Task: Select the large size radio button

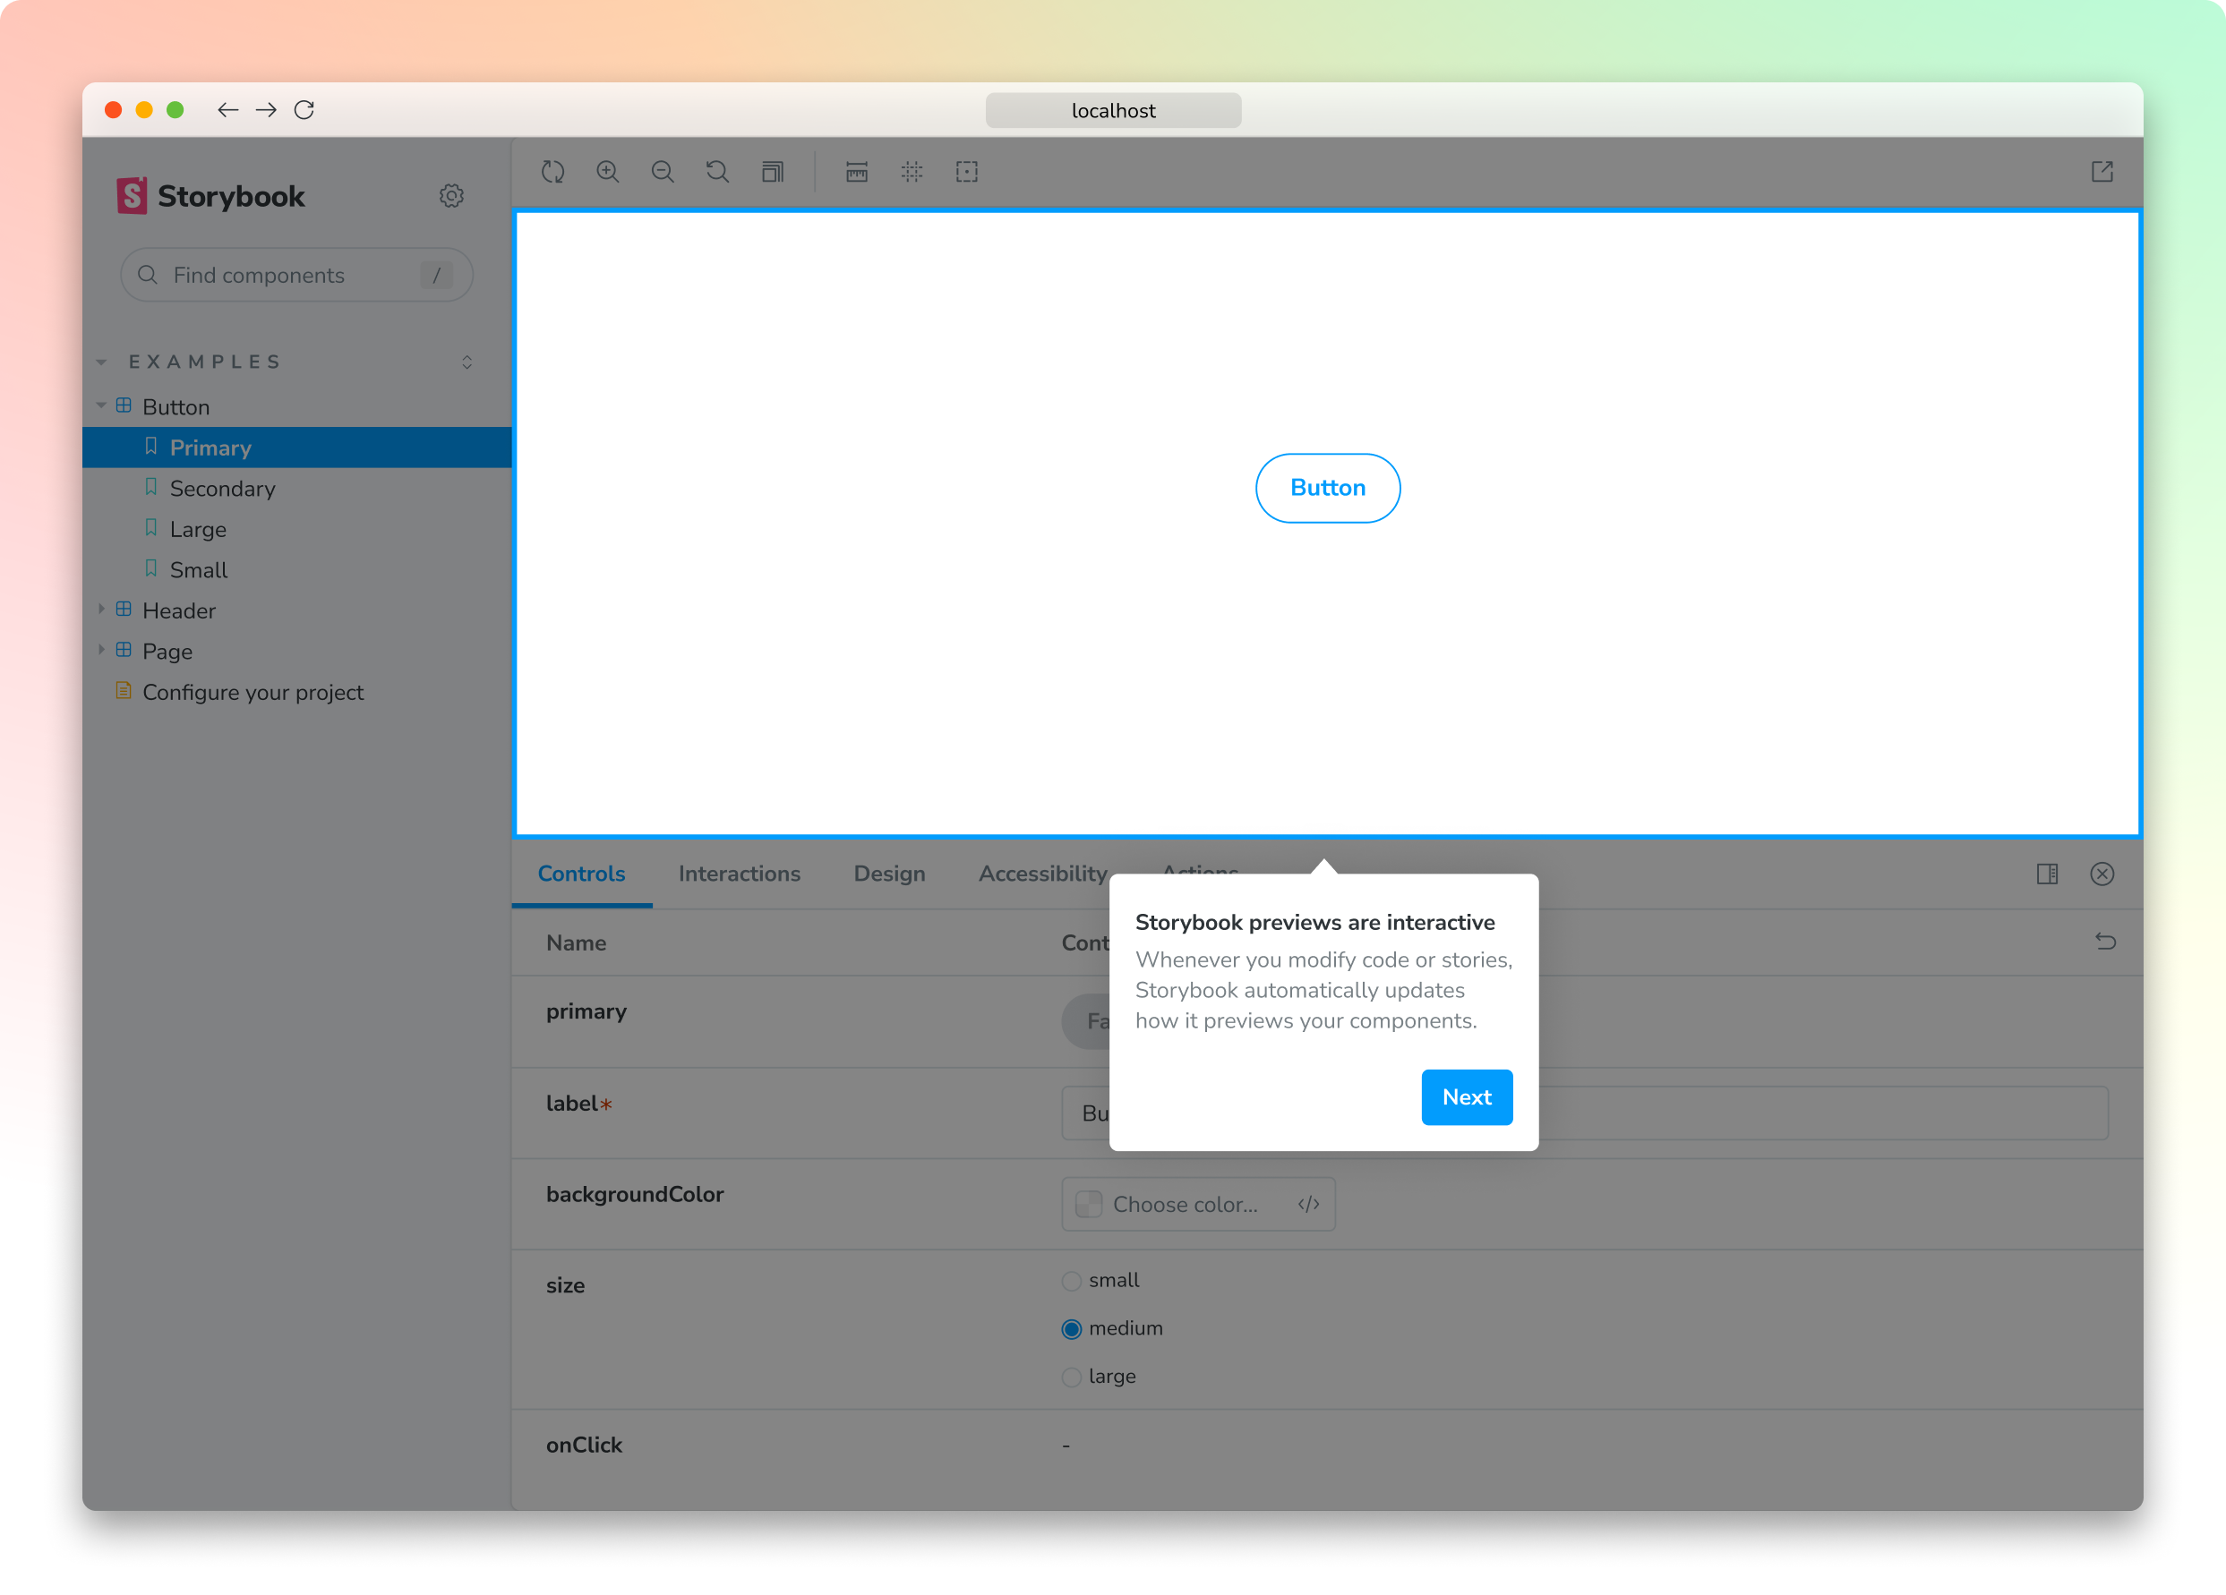Action: point(1072,1377)
